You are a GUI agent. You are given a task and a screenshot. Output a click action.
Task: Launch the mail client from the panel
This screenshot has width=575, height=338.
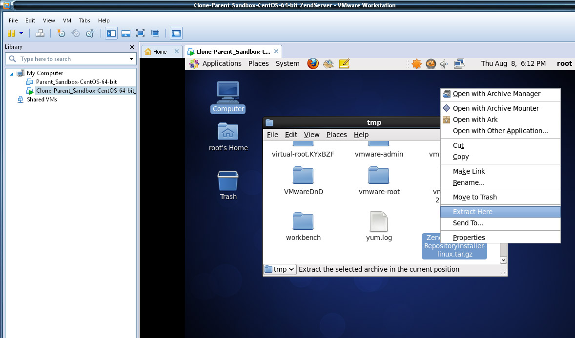tap(329, 64)
